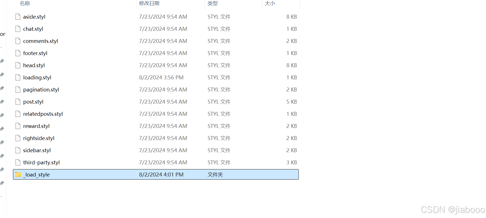Click the STYL 文件 type of chat.styl
486x218 pixels.
click(219, 29)
